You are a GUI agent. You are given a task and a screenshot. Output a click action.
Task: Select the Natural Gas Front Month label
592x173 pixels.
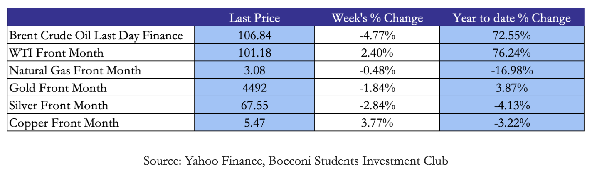tap(75, 70)
